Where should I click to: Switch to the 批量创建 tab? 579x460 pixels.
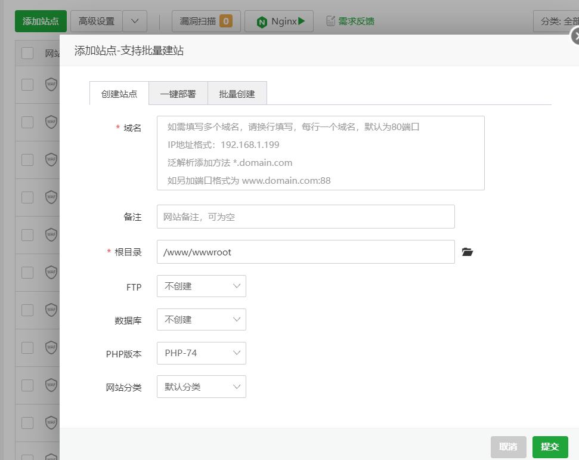tap(237, 94)
